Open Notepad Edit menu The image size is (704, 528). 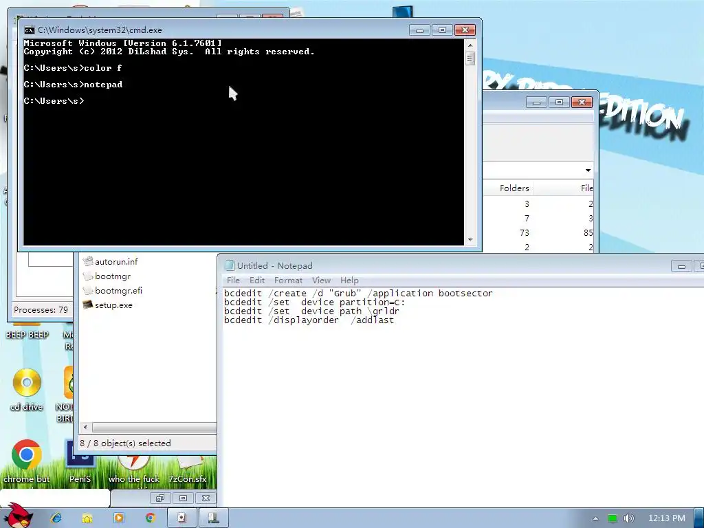click(257, 280)
